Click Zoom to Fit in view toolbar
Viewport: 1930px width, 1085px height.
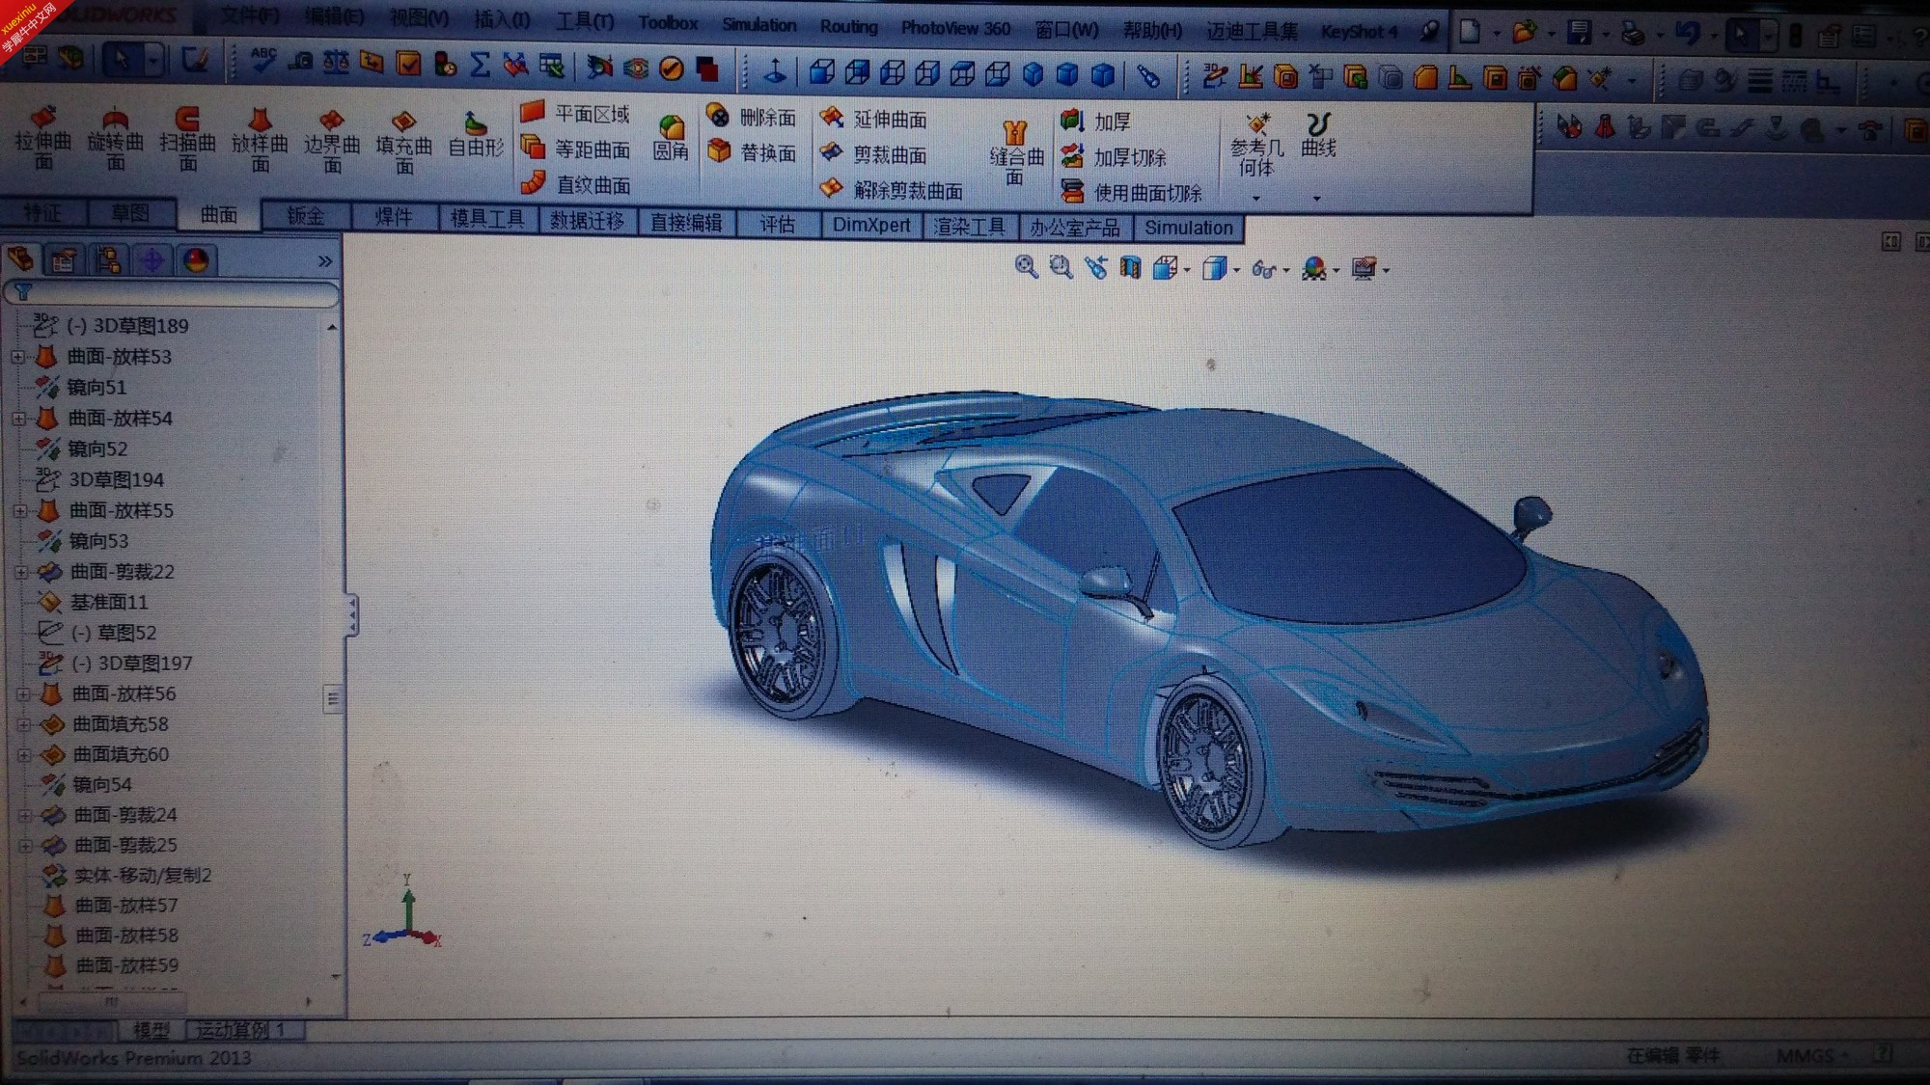1026,267
